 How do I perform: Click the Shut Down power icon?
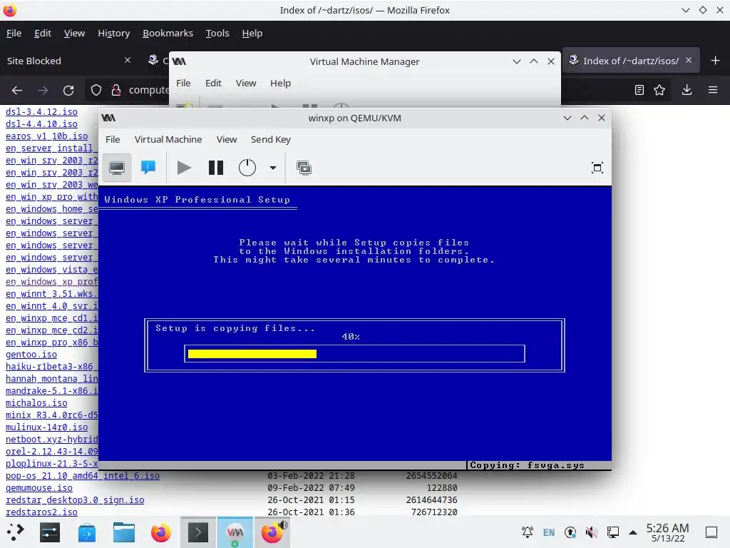click(x=247, y=168)
